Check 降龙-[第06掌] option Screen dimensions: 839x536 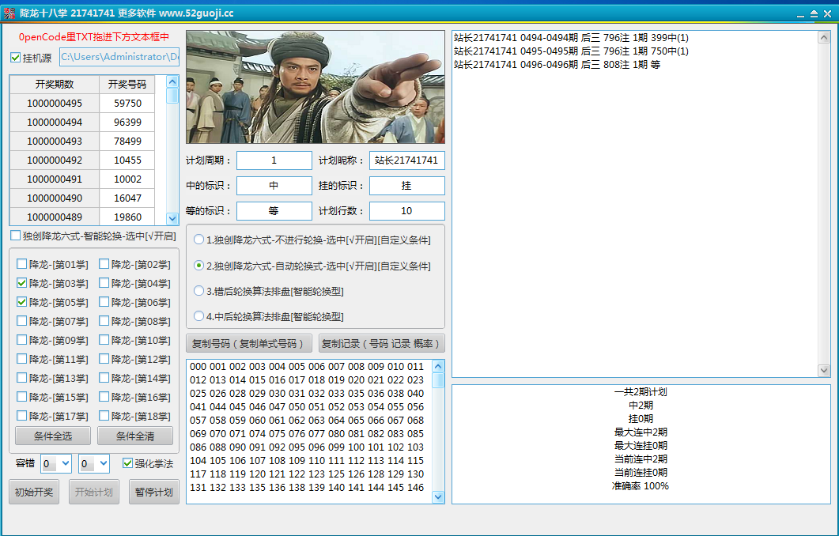(104, 302)
